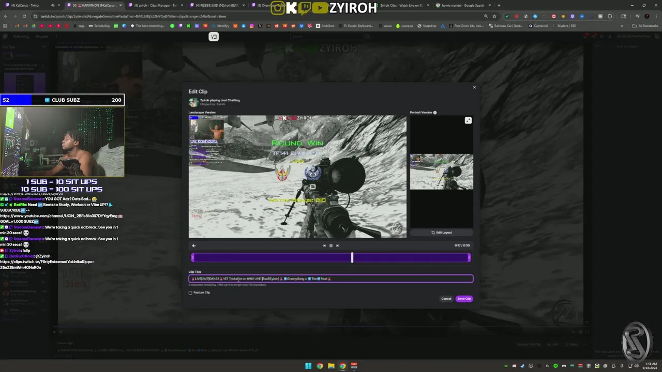Click into the Clip Title field

(x=331, y=278)
